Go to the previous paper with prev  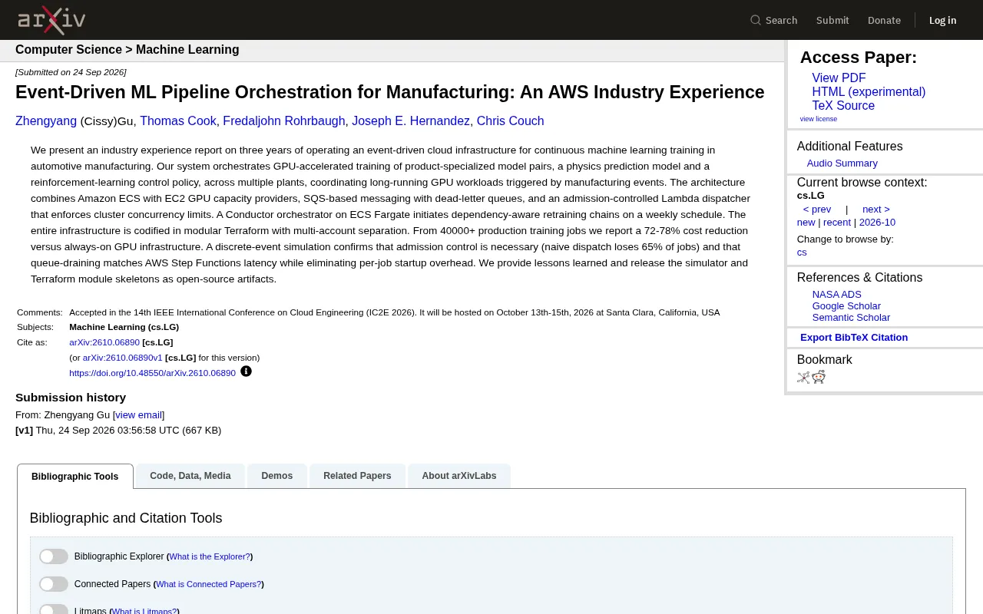817,210
